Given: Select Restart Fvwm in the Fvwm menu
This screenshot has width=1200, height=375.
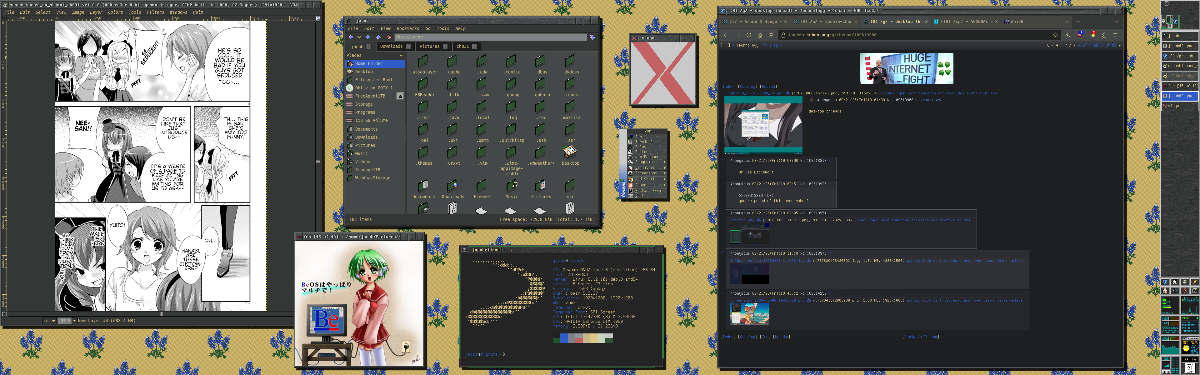Looking at the screenshot, I should (647, 191).
